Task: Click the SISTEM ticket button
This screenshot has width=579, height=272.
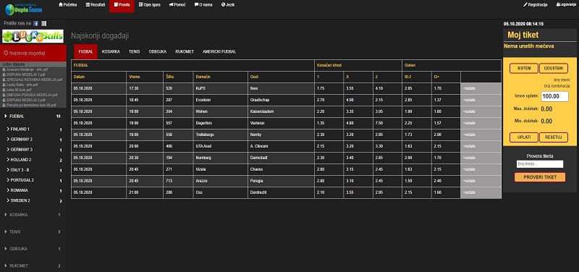Action: (x=524, y=68)
